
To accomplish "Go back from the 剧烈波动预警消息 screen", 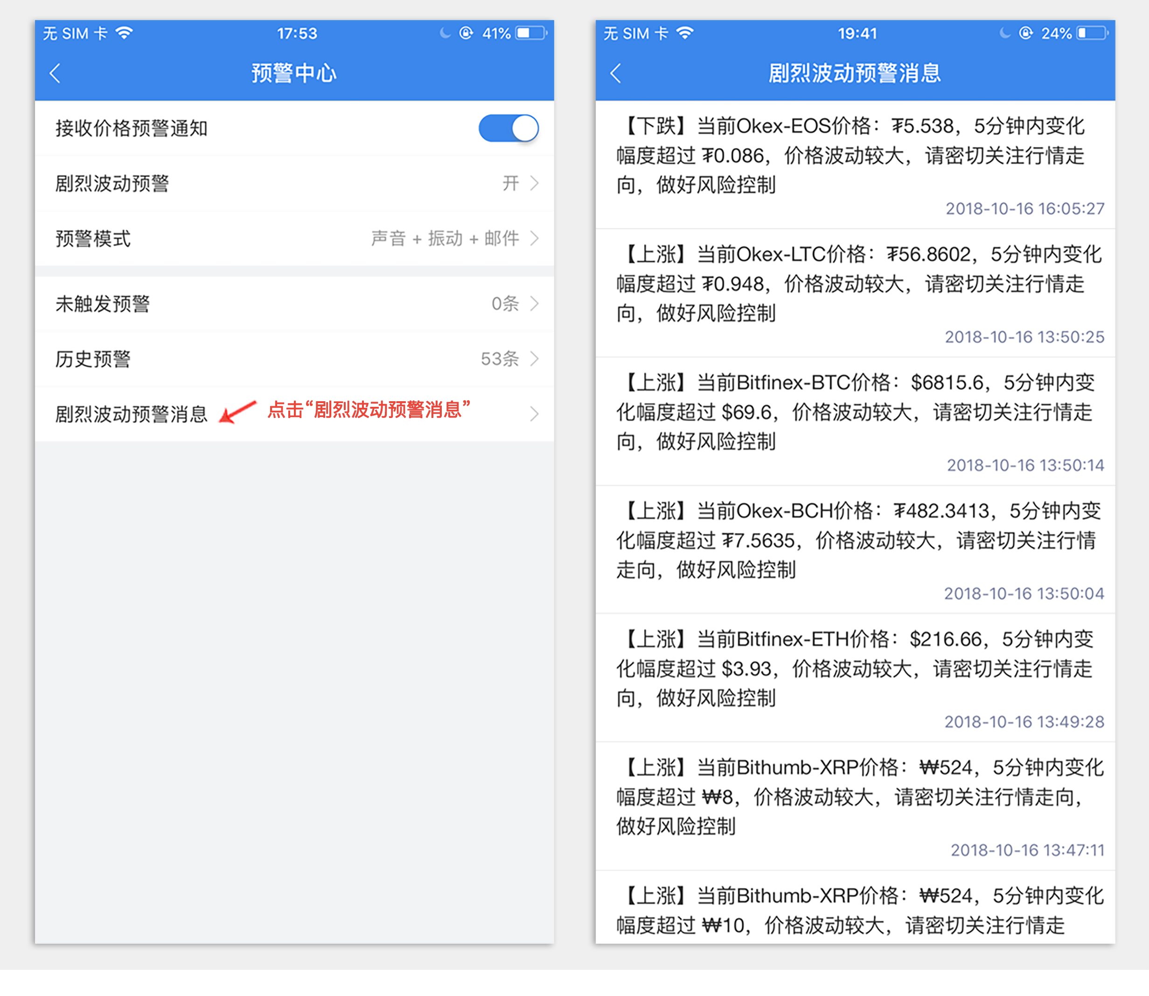I will pos(615,73).
